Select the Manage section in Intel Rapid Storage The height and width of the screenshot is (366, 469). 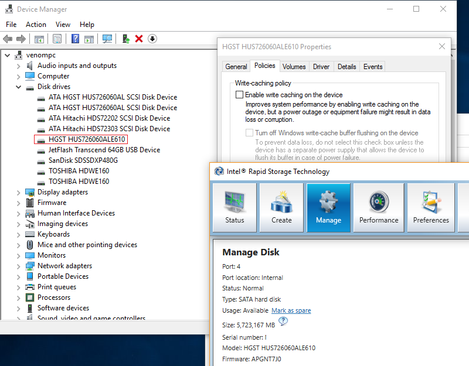(328, 208)
